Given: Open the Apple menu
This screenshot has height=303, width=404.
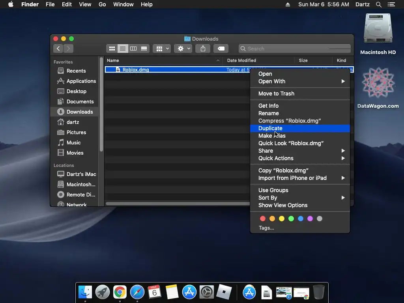Looking at the screenshot, I should pyautogui.click(x=11, y=4).
